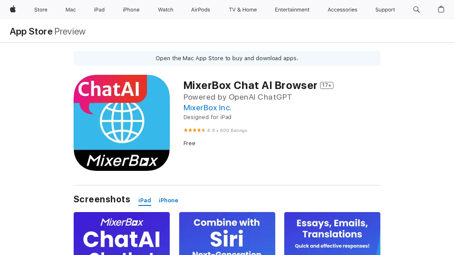
Task: Click the 17+ age rating badge
Action: 326,85
